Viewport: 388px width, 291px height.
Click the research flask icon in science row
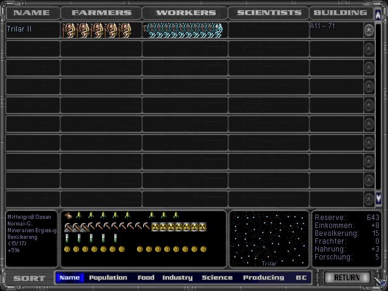pos(67,238)
